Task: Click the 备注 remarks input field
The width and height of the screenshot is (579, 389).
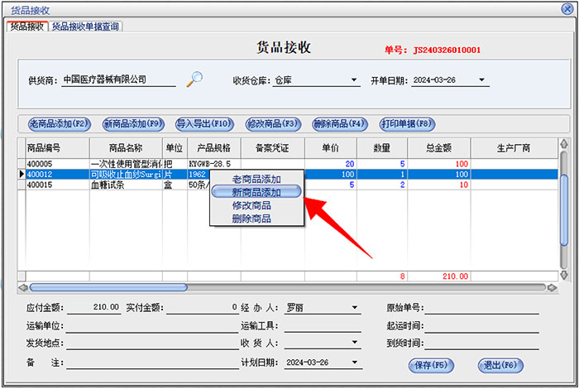Action: (149, 363)
